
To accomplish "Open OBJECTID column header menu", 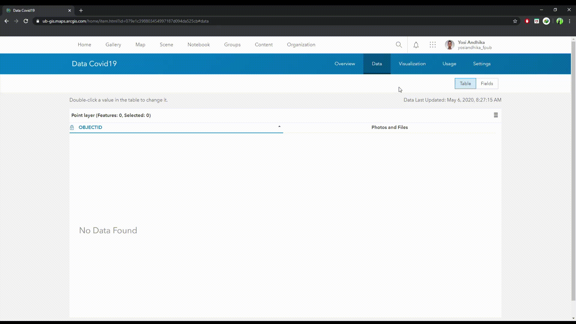I will [90, 127].
